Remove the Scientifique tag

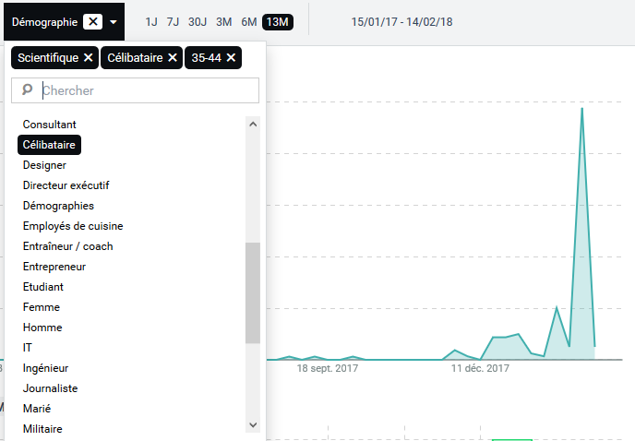(x=89, y=58)
